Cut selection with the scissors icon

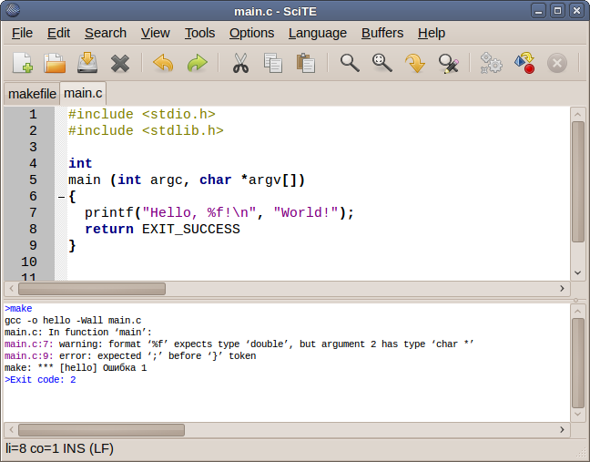tap(240, 63)
